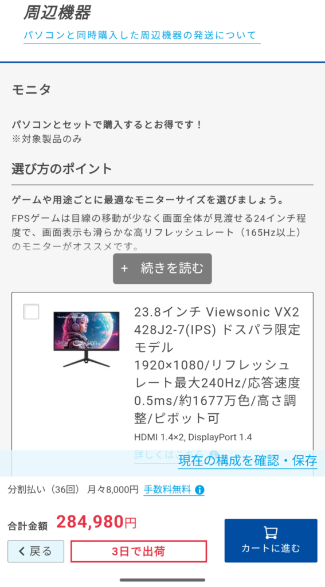Click the 284,980円 total amount
This screenshot has height=587, width=325.
tap(96, 521)
